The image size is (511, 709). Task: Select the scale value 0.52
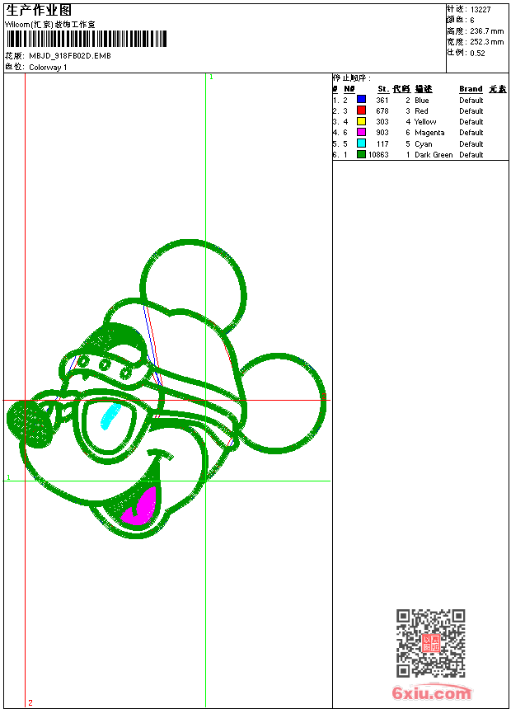pos(477,53)
